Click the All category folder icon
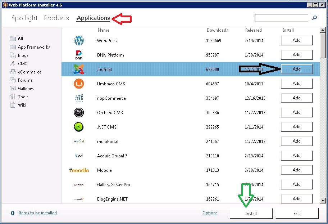 13,39
